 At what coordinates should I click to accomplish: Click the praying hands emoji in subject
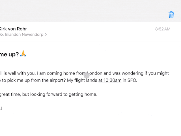click(23, 54)
